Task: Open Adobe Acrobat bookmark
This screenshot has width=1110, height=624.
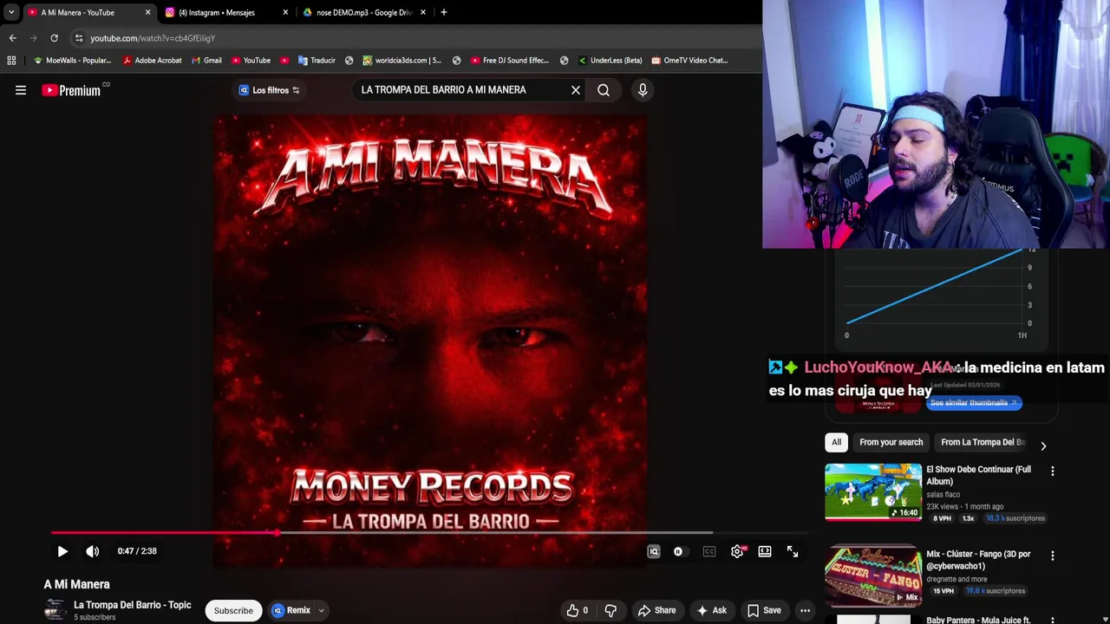Action: coord(153,61)
